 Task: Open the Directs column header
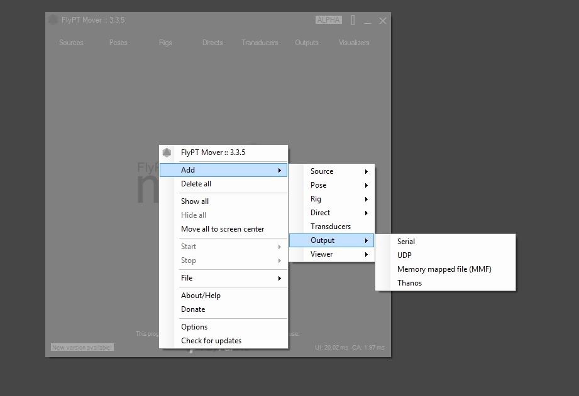pos(212,43)
